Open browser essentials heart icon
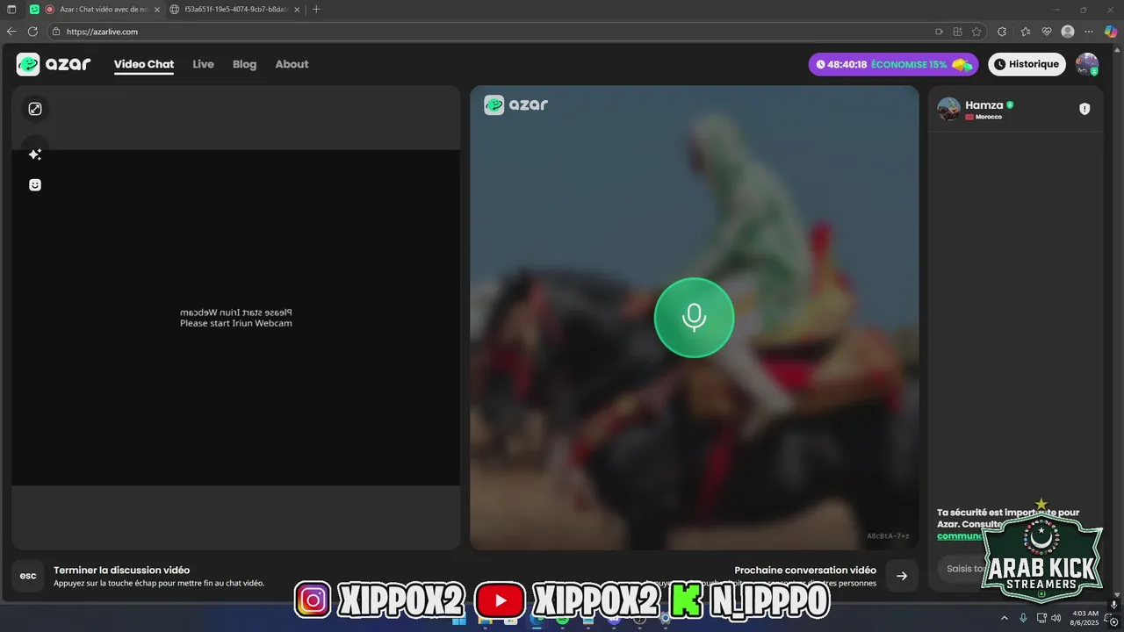The height and width of the screenshot is (632, 1124). (x=1047, y=32)
